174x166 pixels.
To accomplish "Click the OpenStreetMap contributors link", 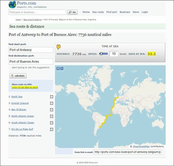I will click(141, 146).
